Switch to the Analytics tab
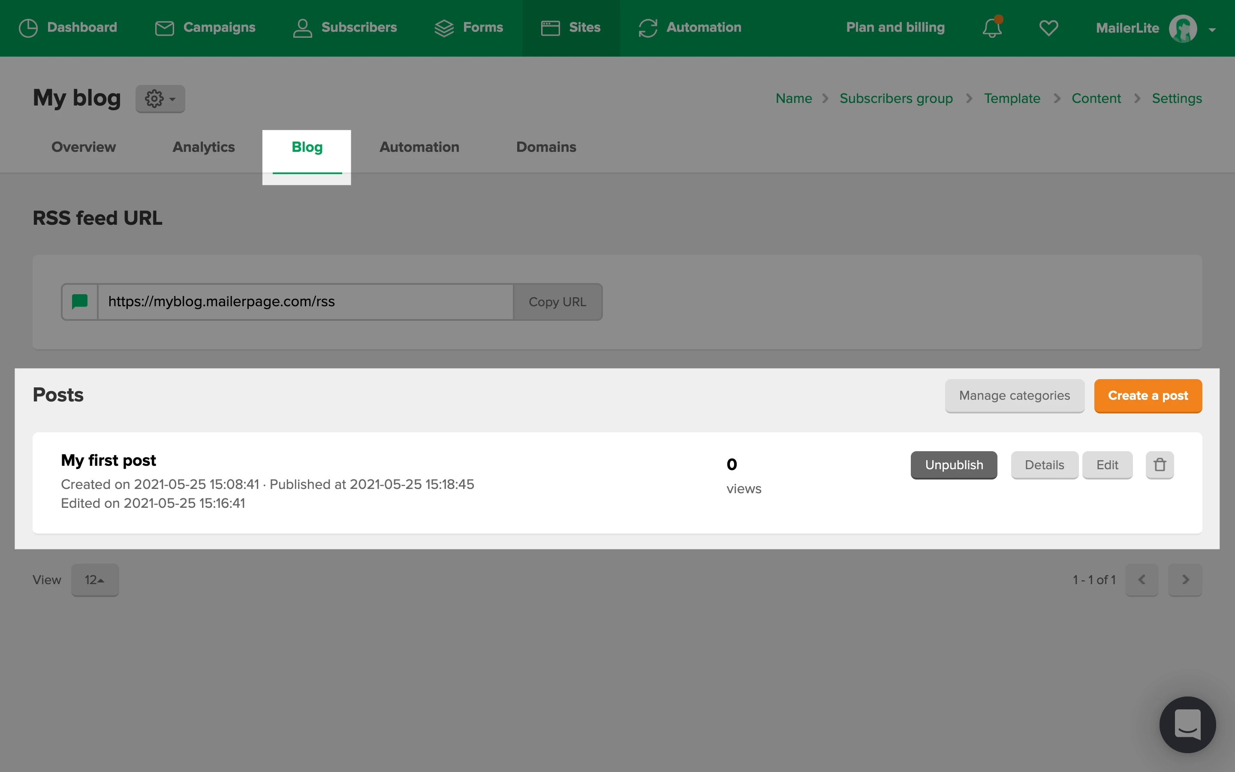Image resolution: width=1235 pixels, height=772 pixels. click(203, 147)
